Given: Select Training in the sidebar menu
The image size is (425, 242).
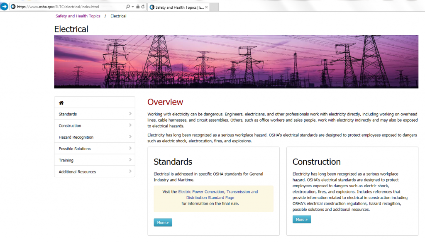Looking at the screenshot, I should 66,160.
